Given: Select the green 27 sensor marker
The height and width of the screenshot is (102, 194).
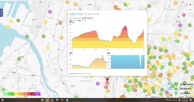Looking at the screenshot, I should coord(161,50).
